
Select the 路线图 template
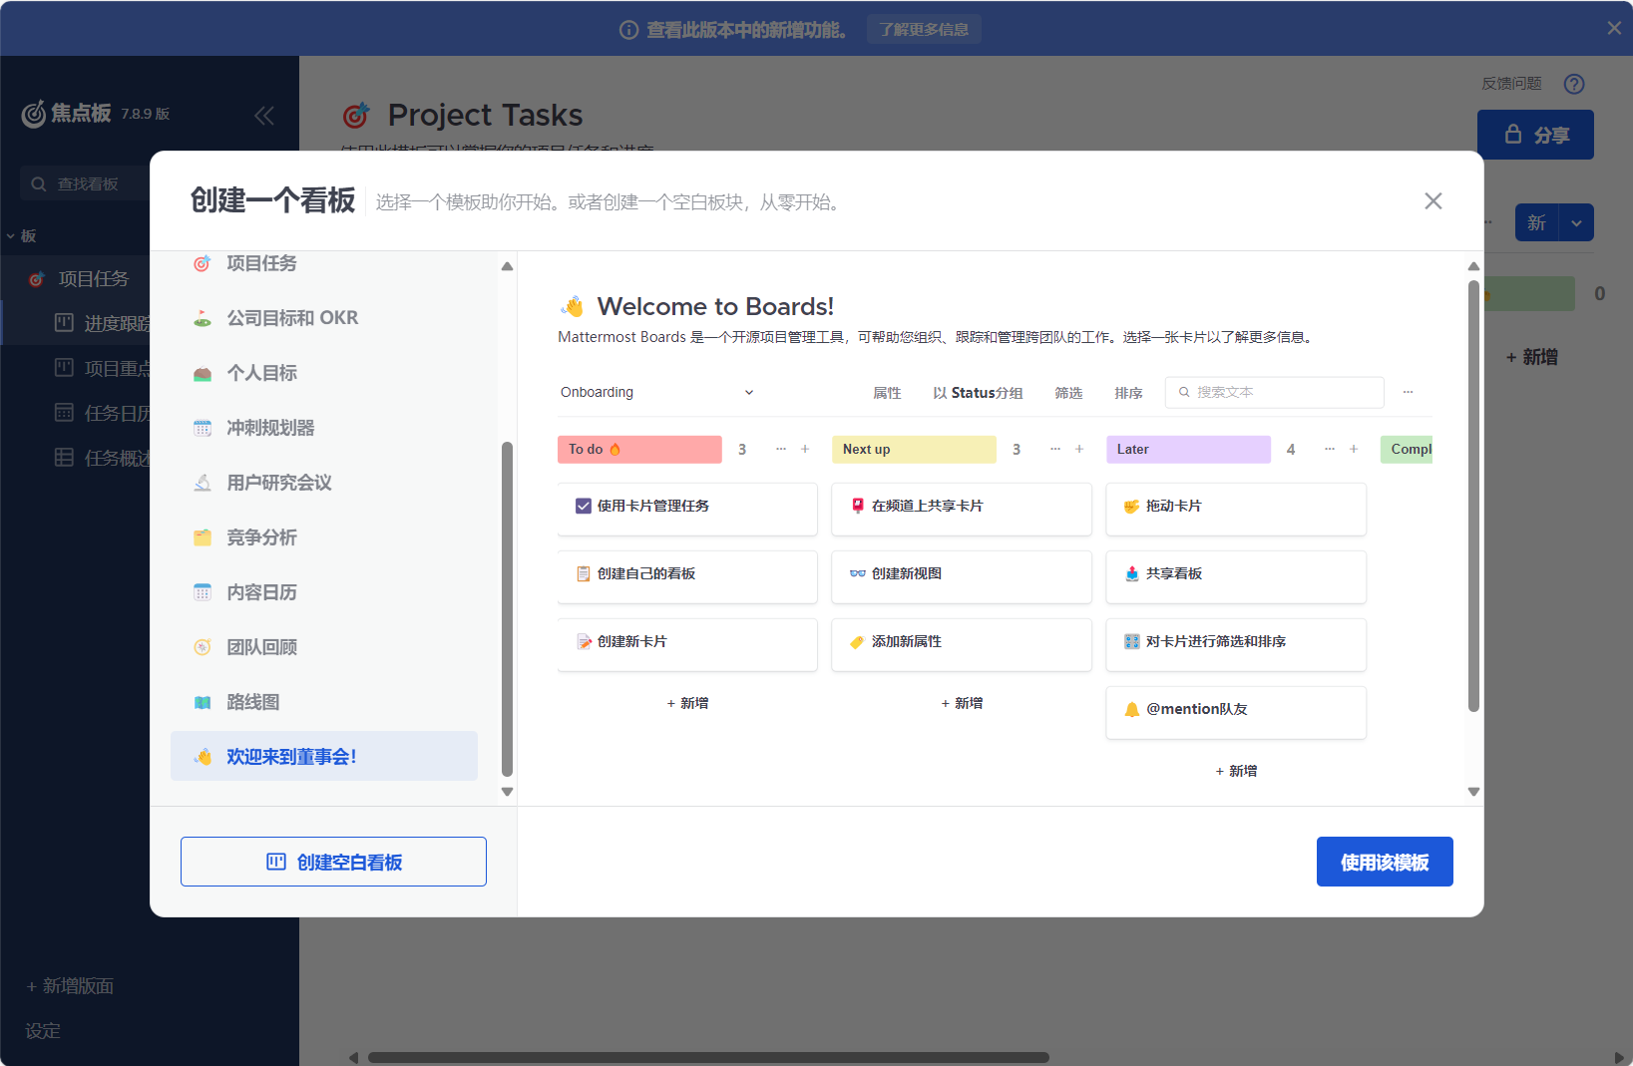tap(253, 702)
